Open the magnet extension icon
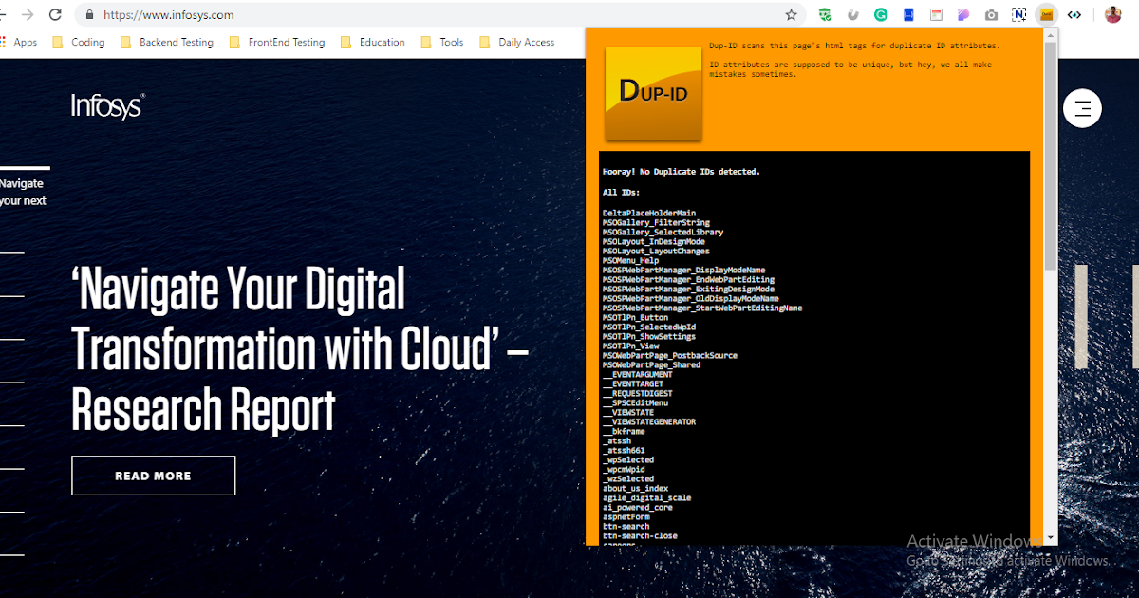This screenshot has width=1139, height=598. 852,14
